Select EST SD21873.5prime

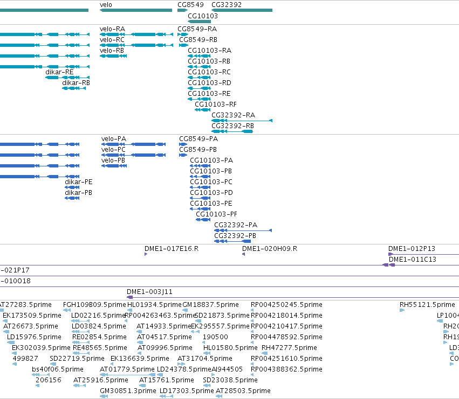tap(222, 316)
